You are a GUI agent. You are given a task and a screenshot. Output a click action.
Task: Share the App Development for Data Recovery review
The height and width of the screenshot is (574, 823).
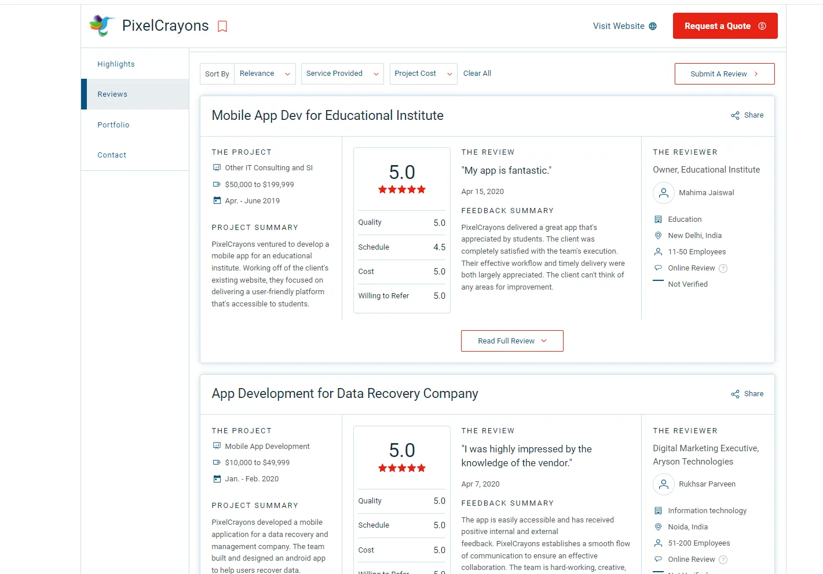tap(747, 394)
